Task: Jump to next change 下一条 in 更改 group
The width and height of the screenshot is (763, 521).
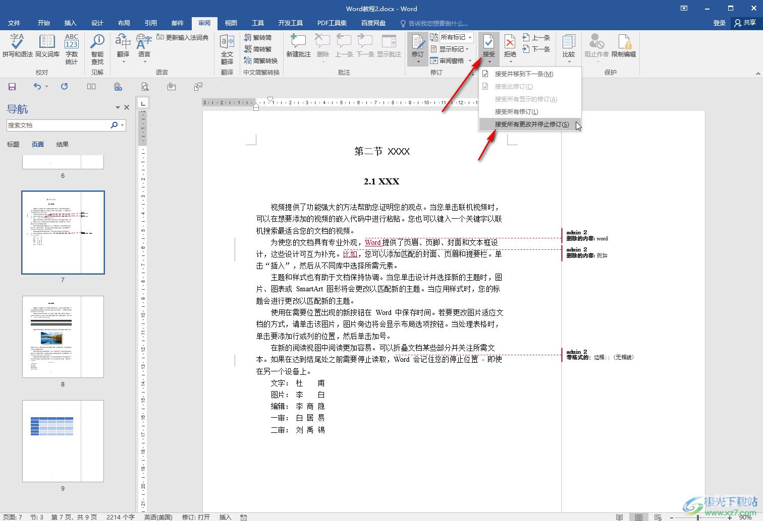Action: click(x=536, y=49)
